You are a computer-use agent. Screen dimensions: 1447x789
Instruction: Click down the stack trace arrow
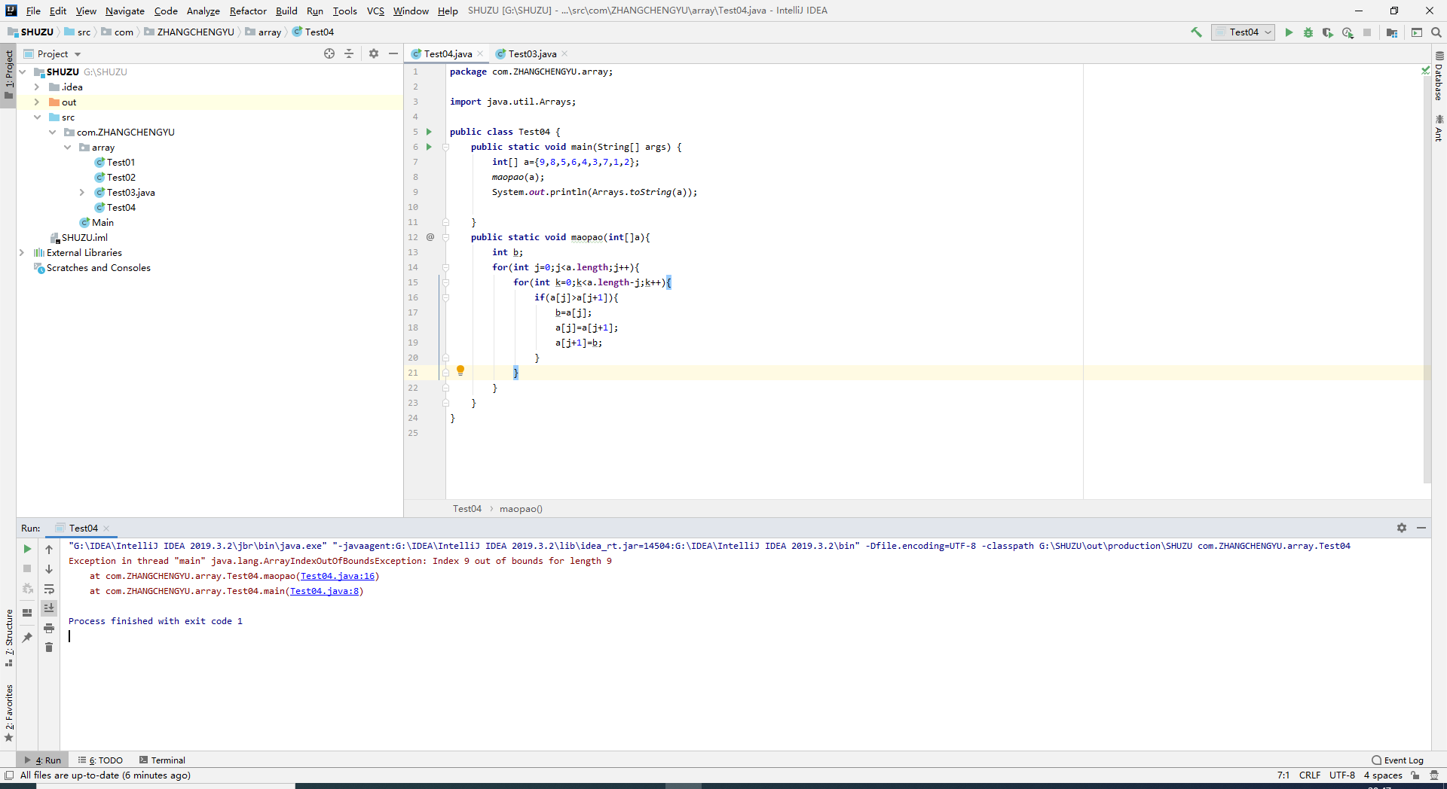[x=49, y=569]
